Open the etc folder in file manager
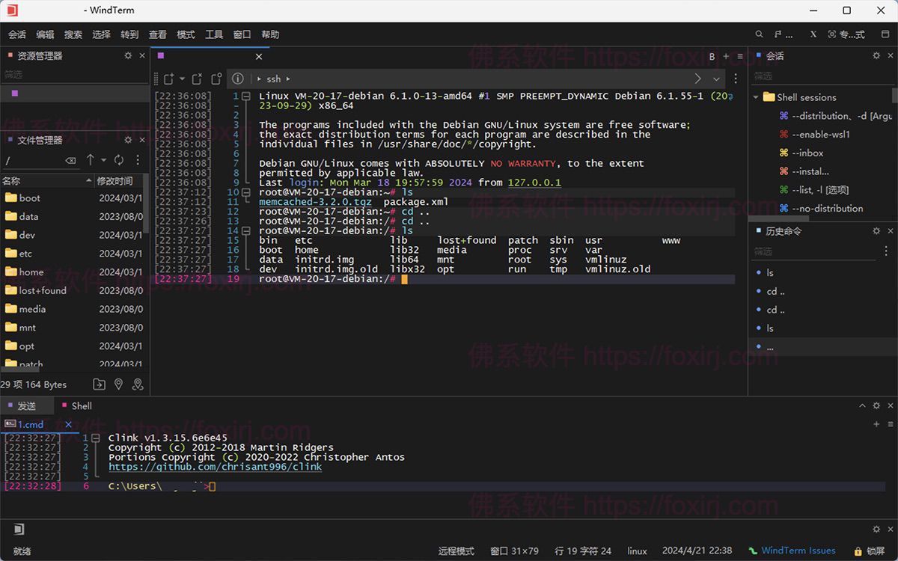This screenshot has height=561, width=898. coord(26,254)
